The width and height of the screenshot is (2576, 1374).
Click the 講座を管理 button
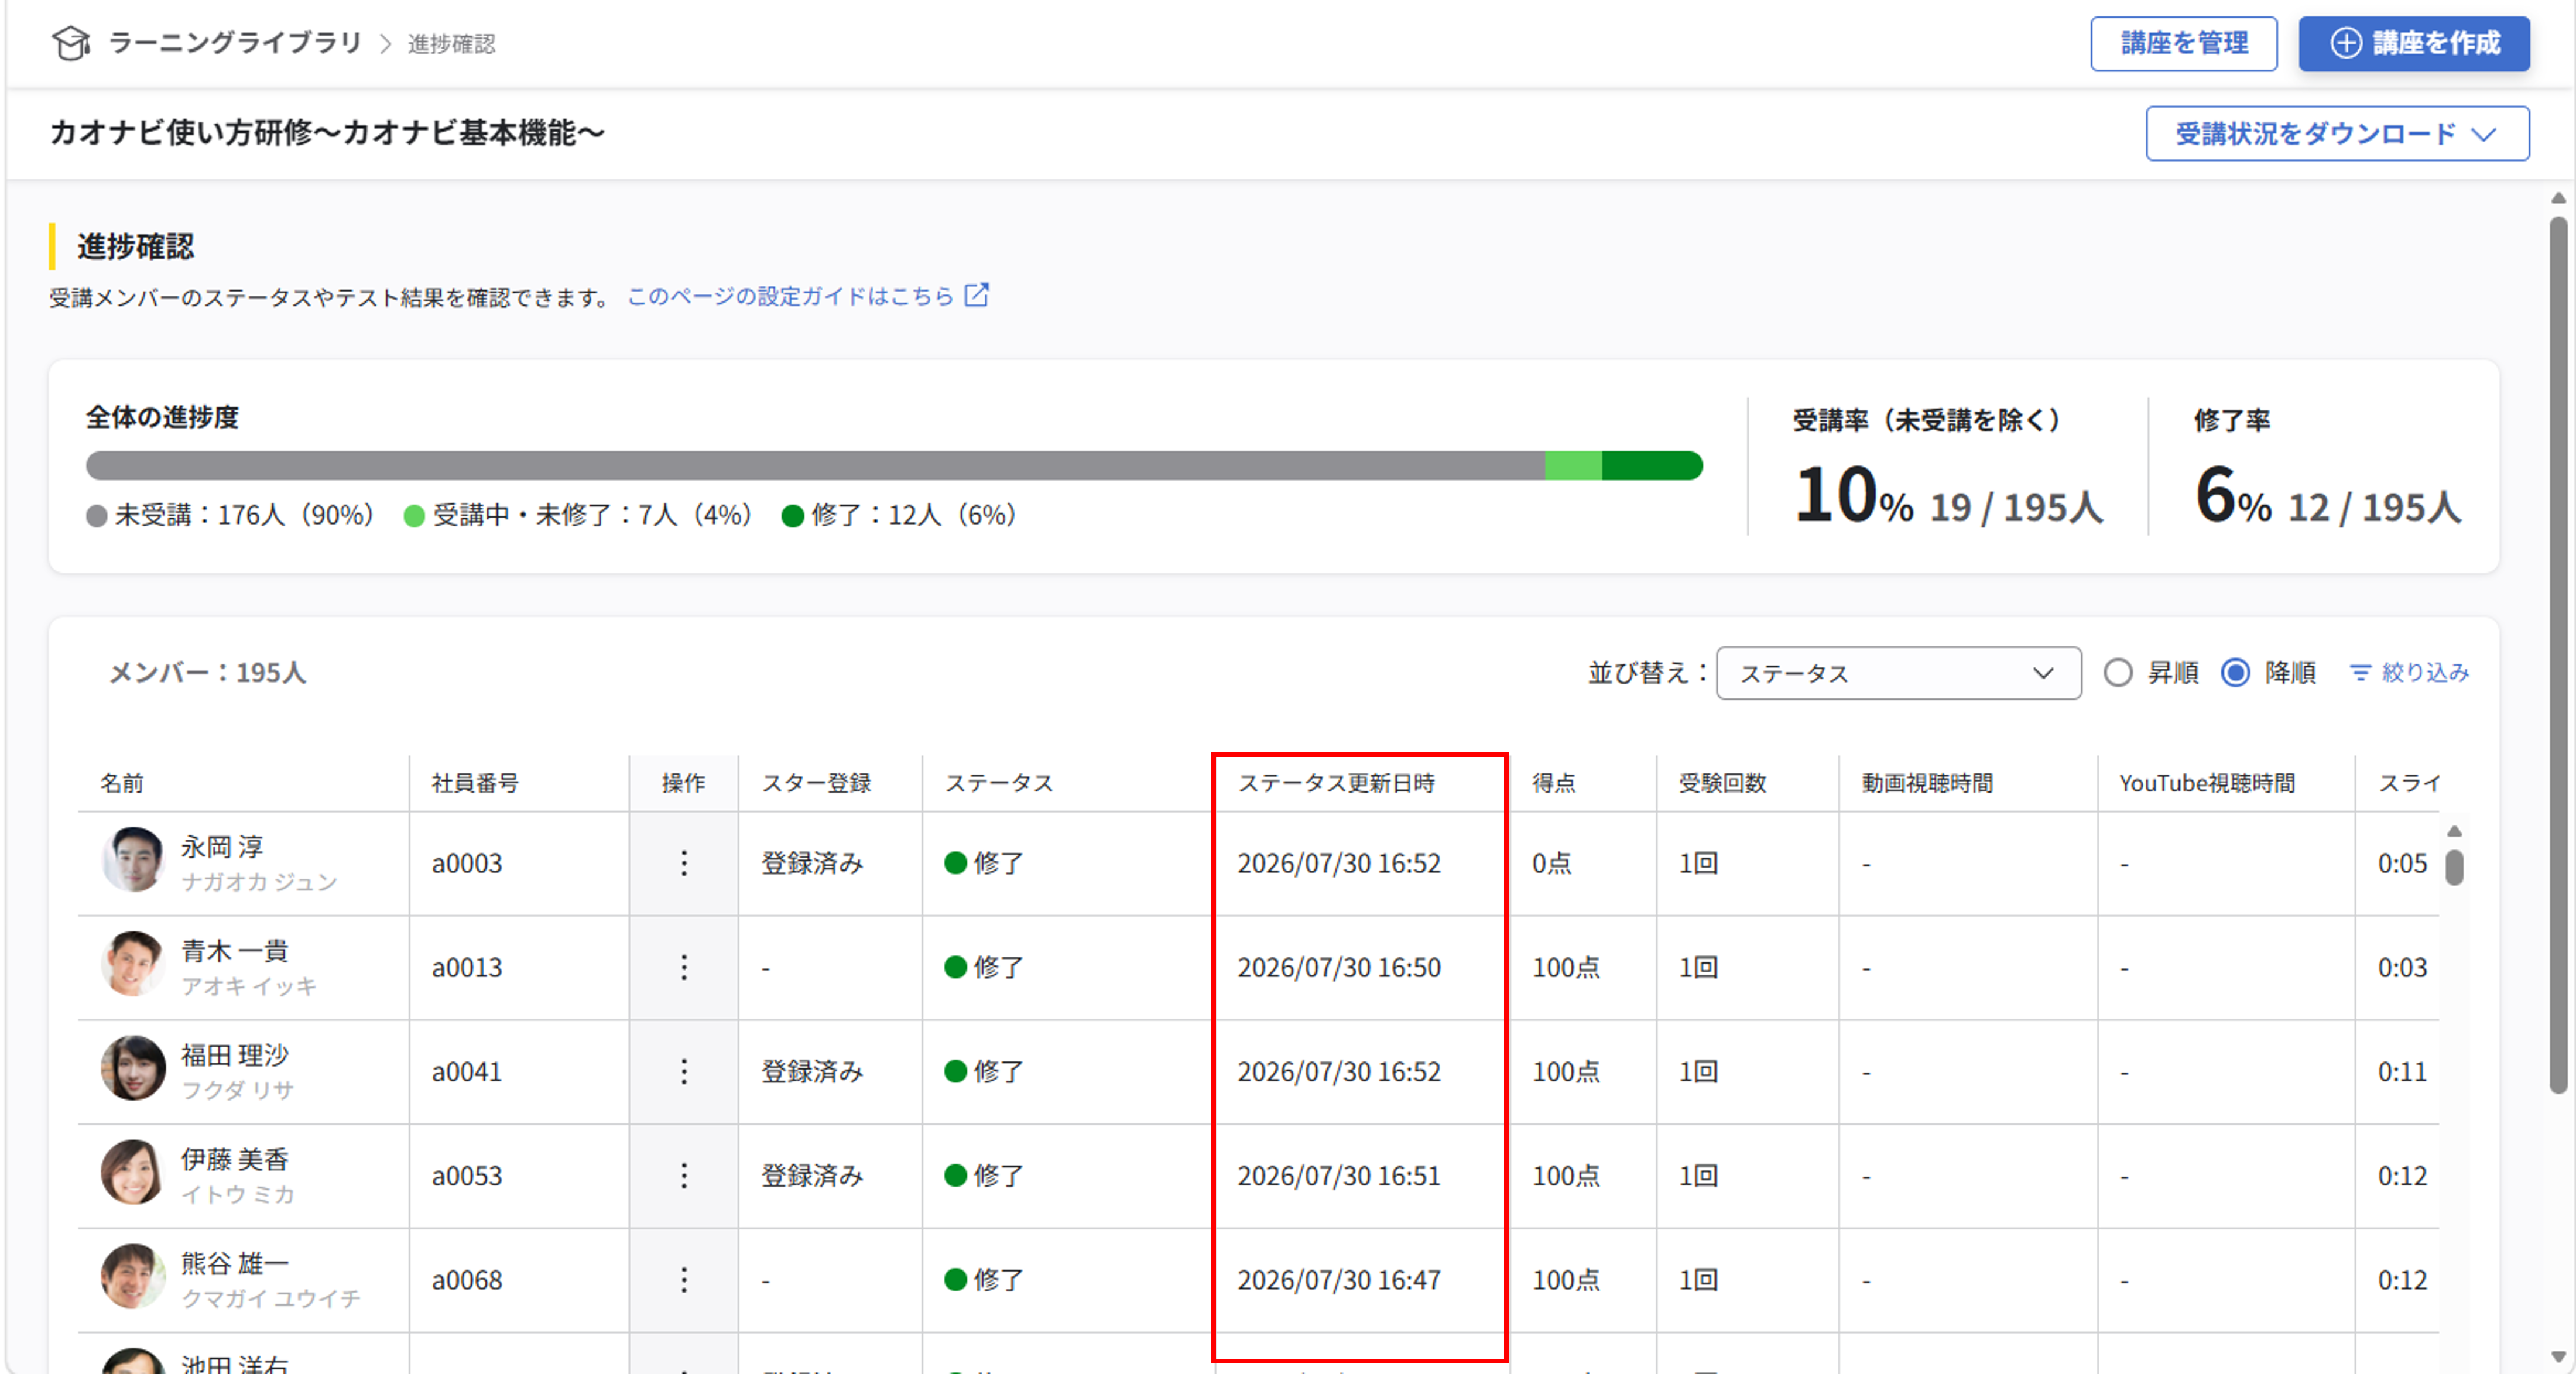[x=2183, y=43]
